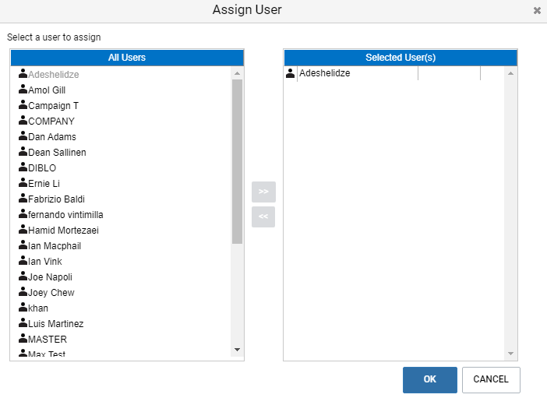
Task: Select Campaign T in the user list
Action: [53, 106]
